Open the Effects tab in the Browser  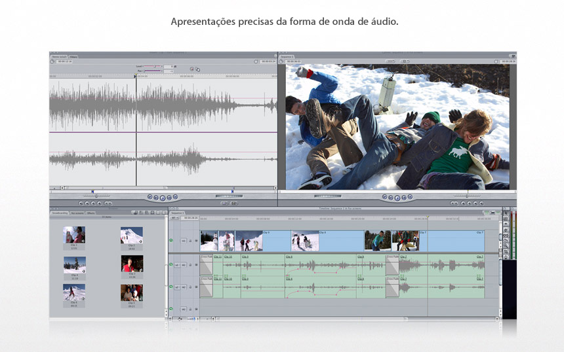point(91,213)
